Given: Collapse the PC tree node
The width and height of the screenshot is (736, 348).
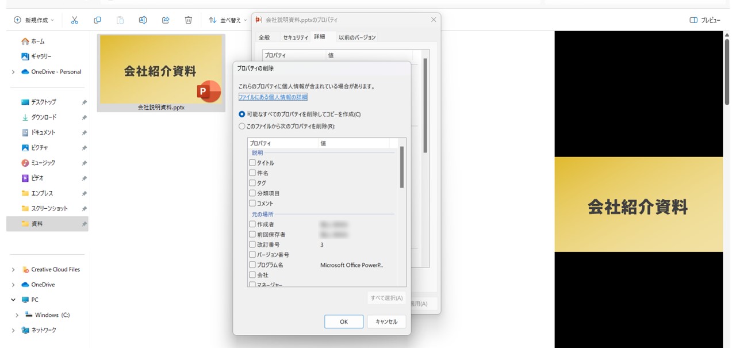Looking at the screenshot, I should tap(13, 300).
